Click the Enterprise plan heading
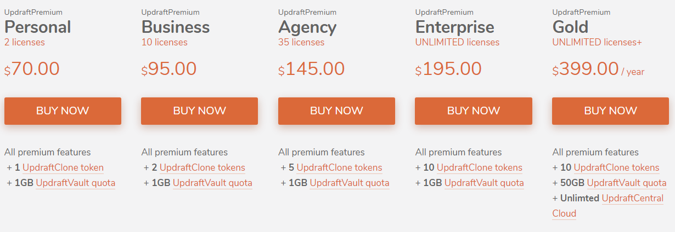 coord(454,27)
